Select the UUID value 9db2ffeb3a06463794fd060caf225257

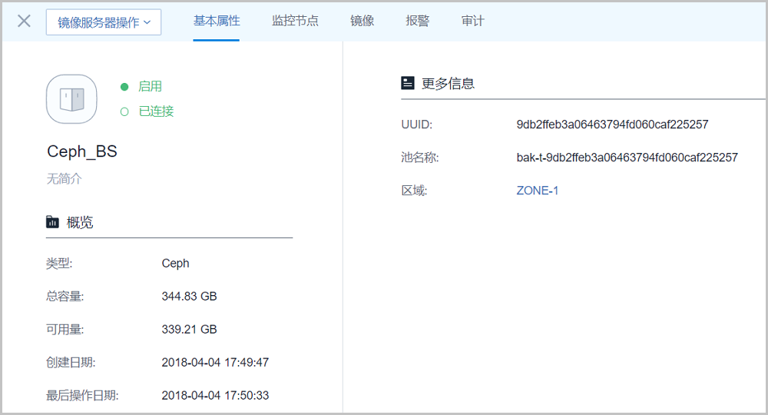[612, 124]
